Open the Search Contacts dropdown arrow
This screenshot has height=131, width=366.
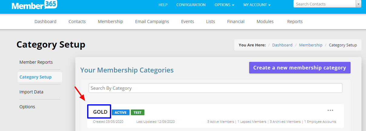(x=359, y=4)
